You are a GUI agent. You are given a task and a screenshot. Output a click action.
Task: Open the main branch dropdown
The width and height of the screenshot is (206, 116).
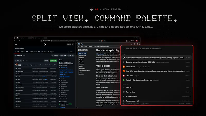18,61
